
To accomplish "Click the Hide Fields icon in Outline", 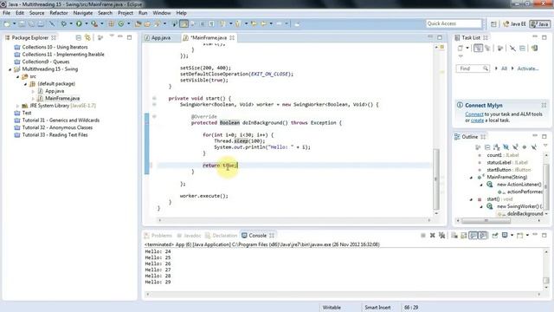I will click(x=506, y=146).
